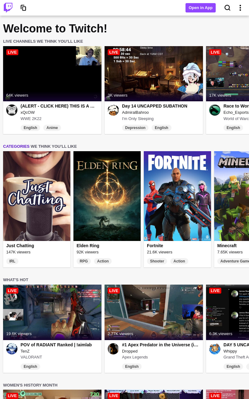Select Action tag under Fortnite
The width and height of the screenshot is (249, 399).
(x=179, y=261)
